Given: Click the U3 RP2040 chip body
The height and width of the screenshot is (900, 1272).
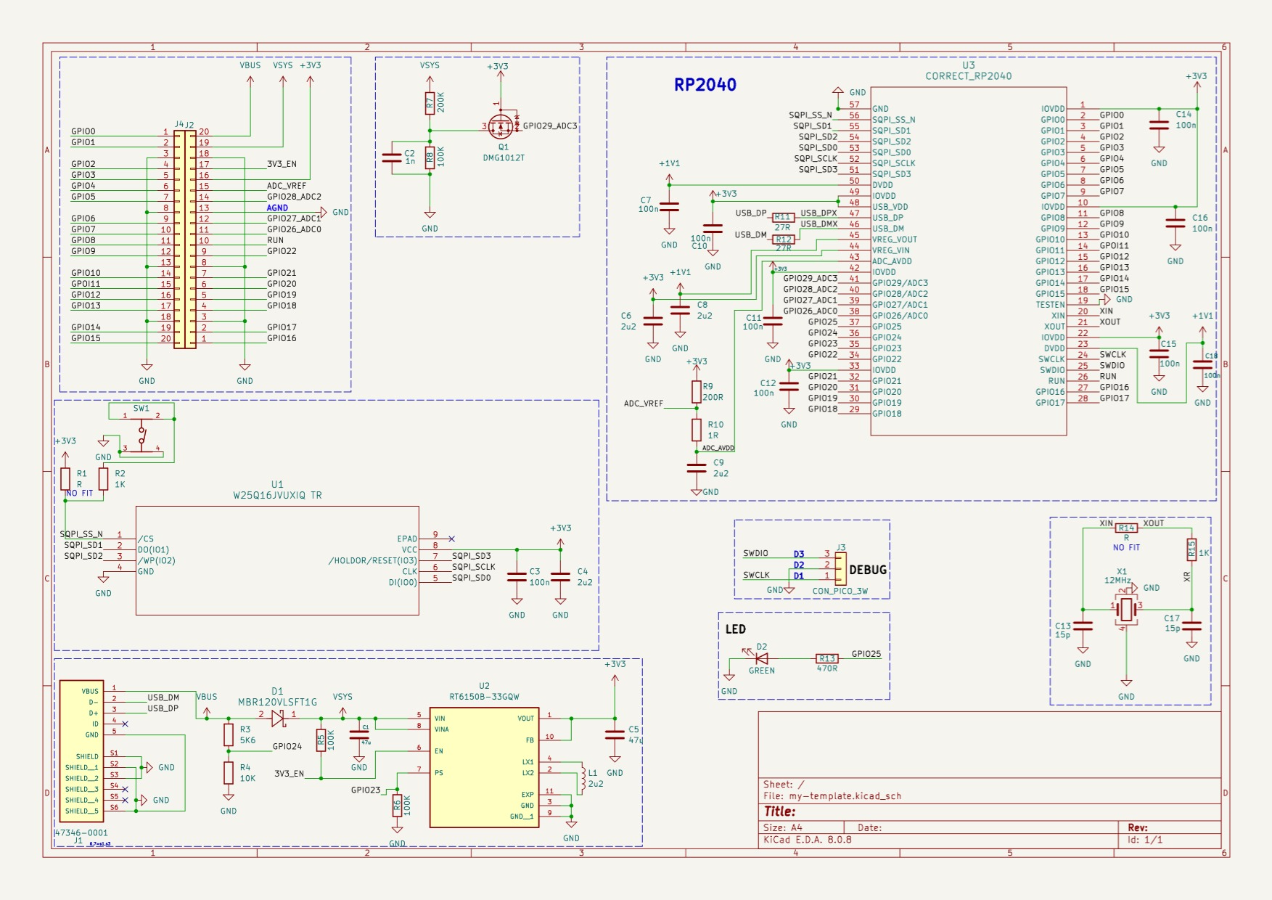Looking at the screenshot, I should [969, 261].
